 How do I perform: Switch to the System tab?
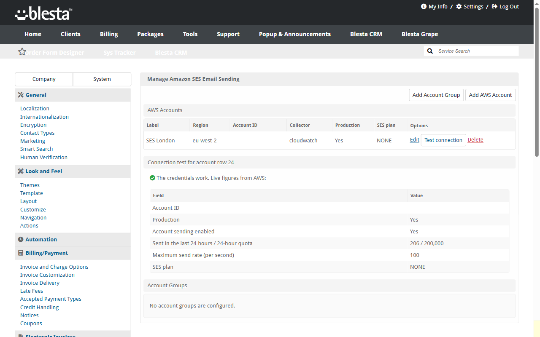(x=102, y=79)
